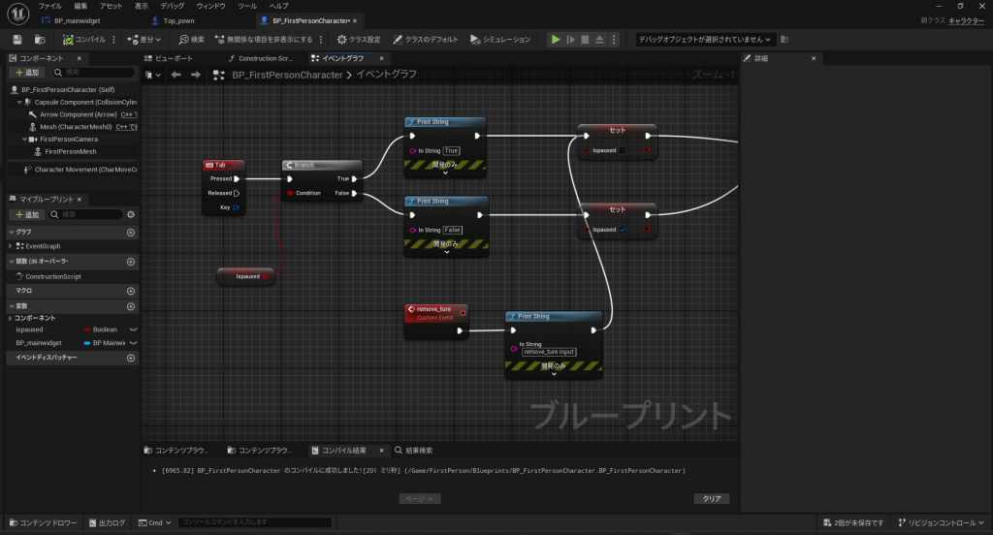The image size is (993, 535).
Task: Expand the True Print String node options
Action: pyautogui.click(x=445, y=173)
